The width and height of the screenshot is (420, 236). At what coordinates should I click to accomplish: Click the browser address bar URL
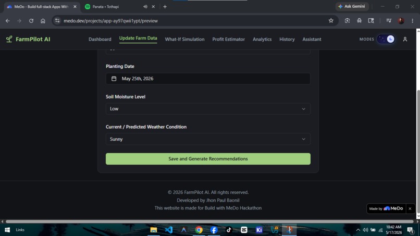(110, 21)
